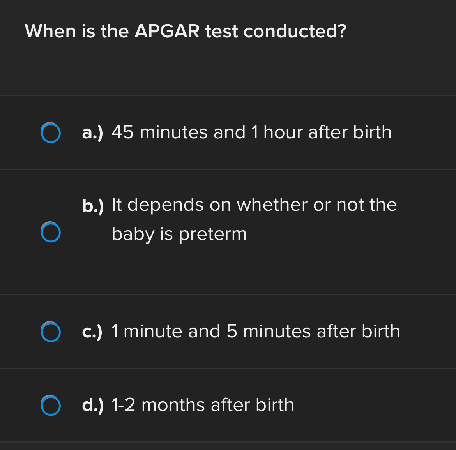Select radio button for option d.)

coord(51,405)
